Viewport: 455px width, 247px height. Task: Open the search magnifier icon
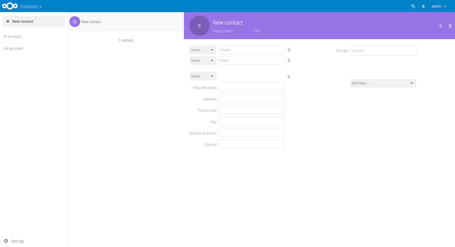pyautogui.click(x=413, y=6)
